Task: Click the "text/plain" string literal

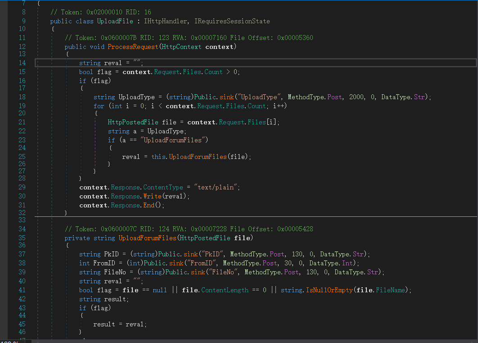Action: point(216,188)
